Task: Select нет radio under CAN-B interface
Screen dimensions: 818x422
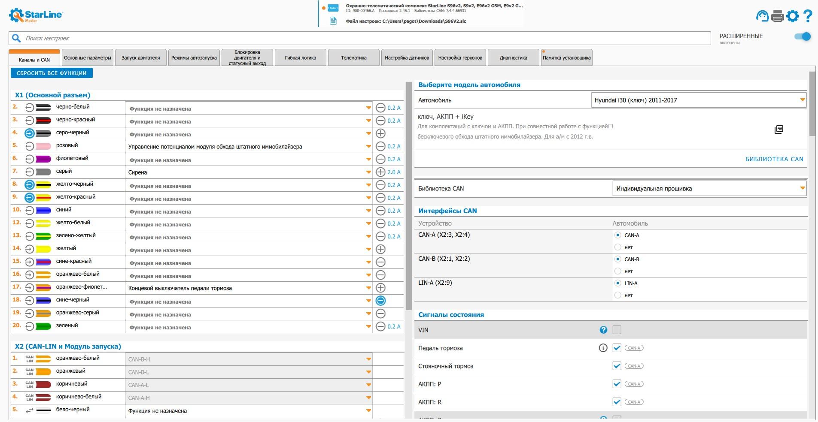Action: pyautogui.click(x=618, y=271)
